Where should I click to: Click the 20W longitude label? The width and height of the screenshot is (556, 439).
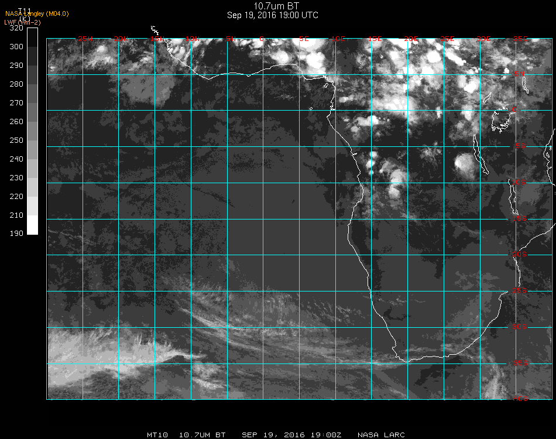tap(121, 39)
